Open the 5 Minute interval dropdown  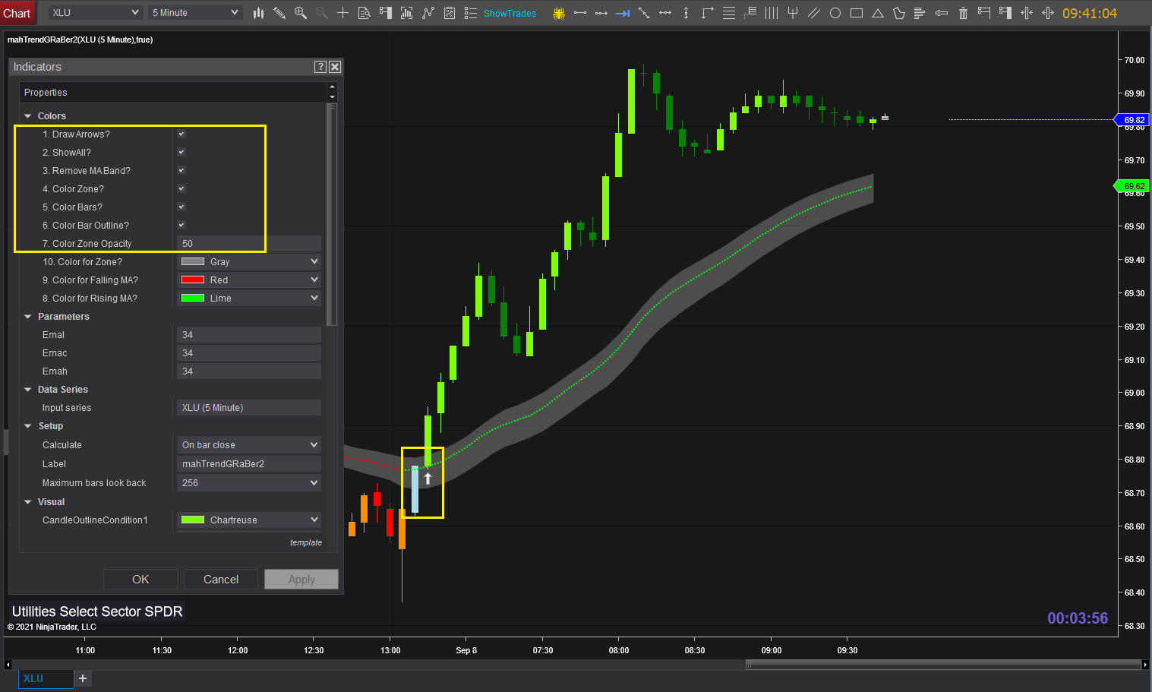click(x=195, y=13)
